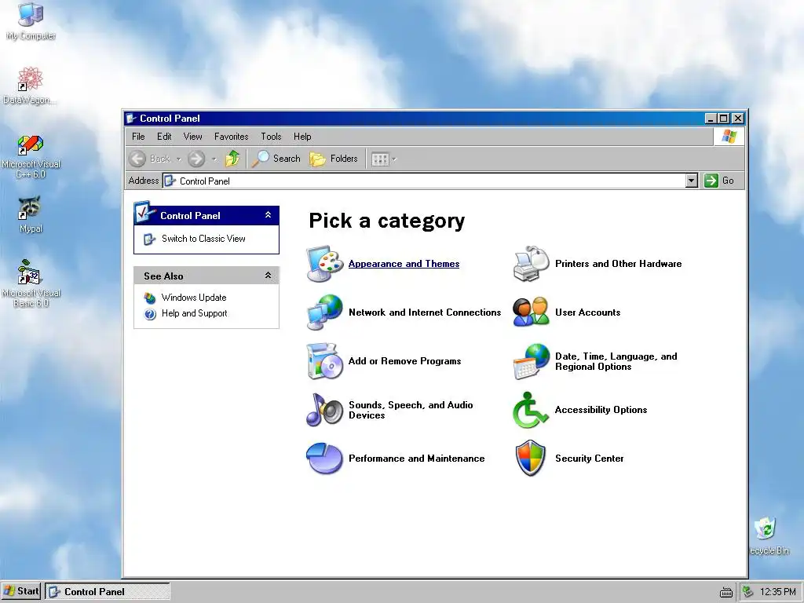
Task: Click the Security Center text link
Action: point(589,459)
